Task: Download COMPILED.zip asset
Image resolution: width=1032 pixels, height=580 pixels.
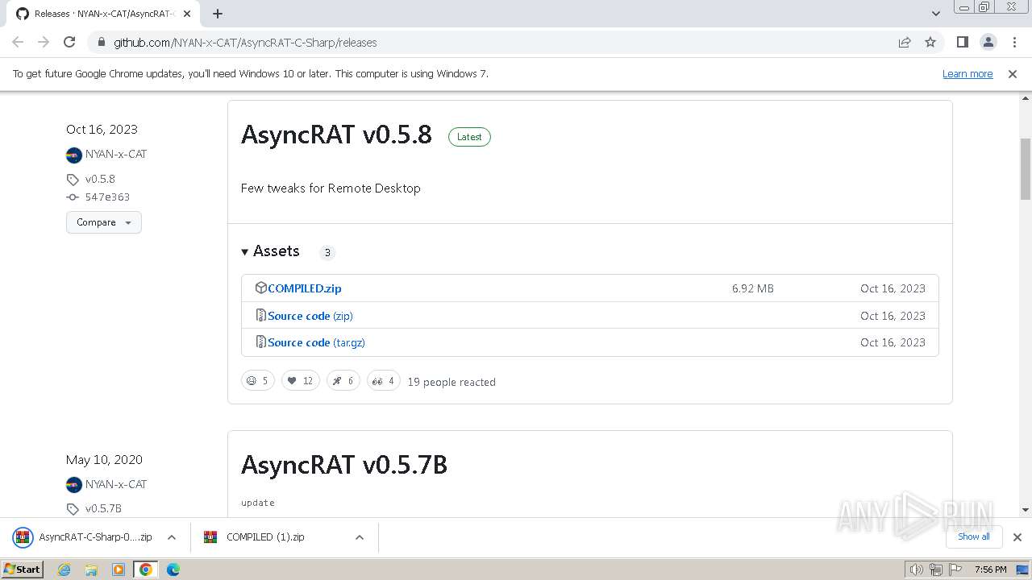Action: (x=305, y=288)
